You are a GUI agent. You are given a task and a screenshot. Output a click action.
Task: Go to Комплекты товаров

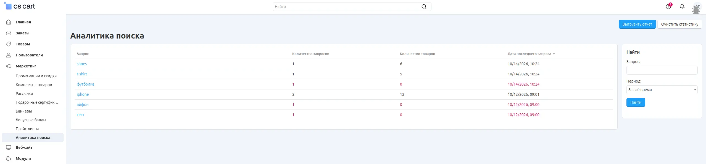[x=34, y=85]
